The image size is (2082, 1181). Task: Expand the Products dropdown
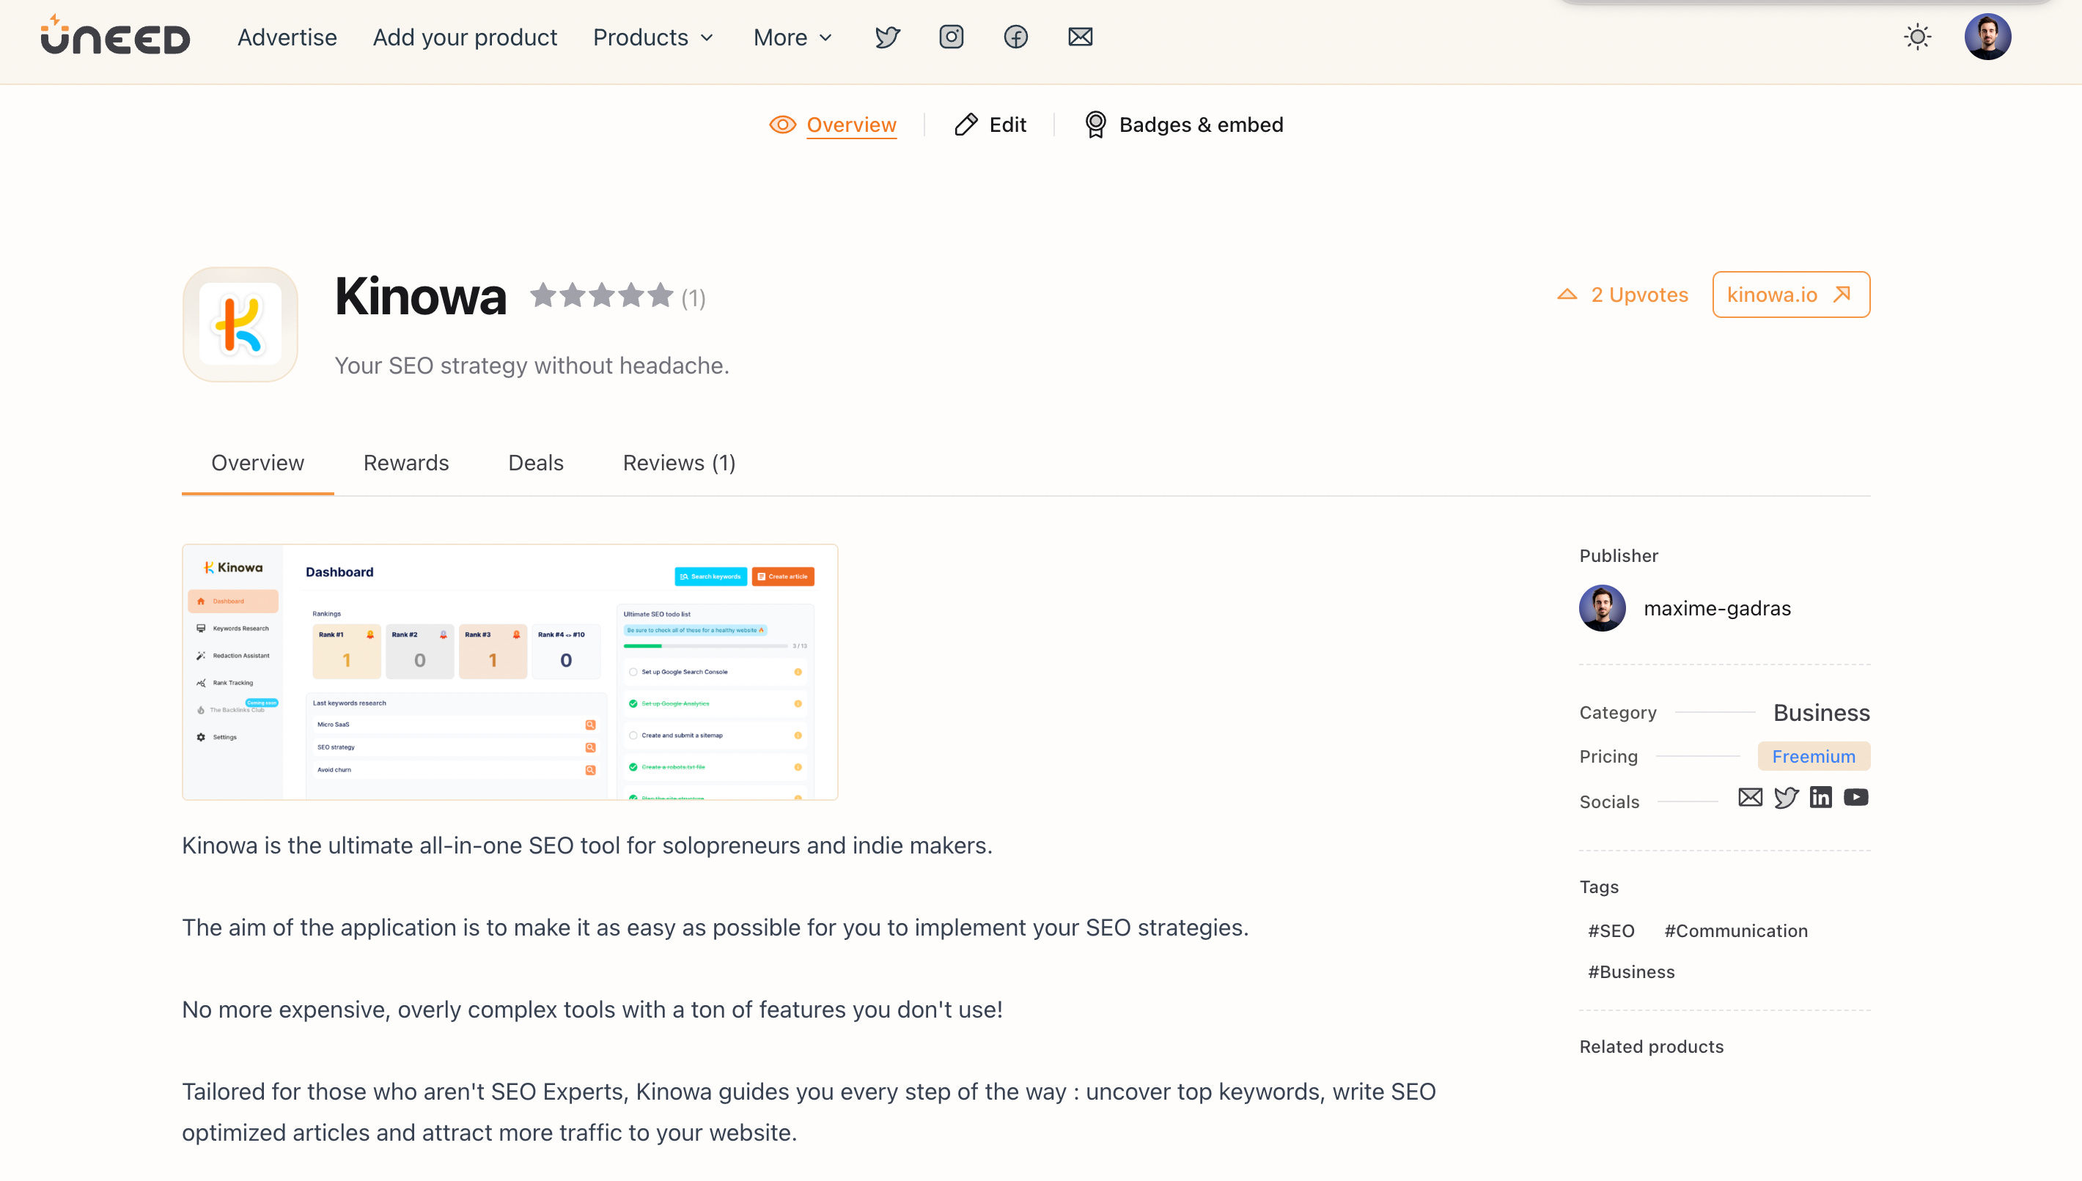point(653,37)
